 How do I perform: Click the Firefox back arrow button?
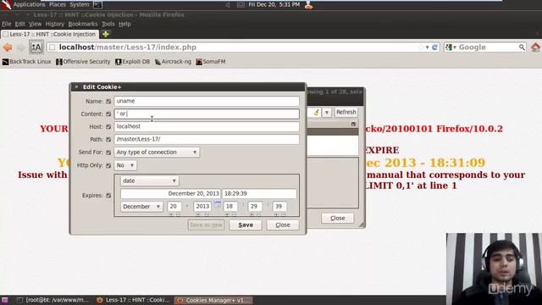pyautogui.click(x=8, y=47)
